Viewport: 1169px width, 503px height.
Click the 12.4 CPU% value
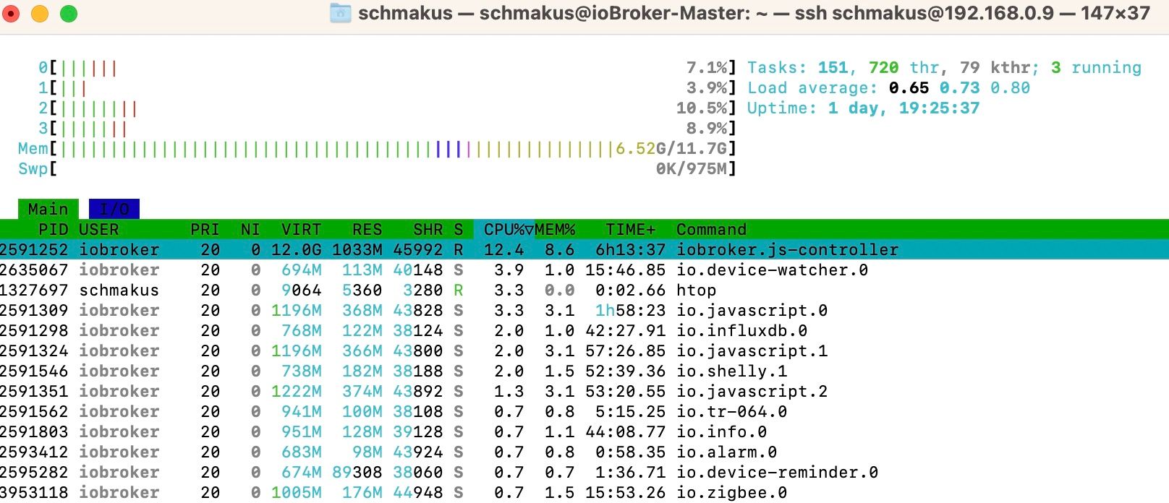coord(504,249)
